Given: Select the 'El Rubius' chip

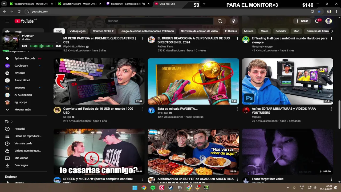Looking at the screenshot, I should (231, 31).
